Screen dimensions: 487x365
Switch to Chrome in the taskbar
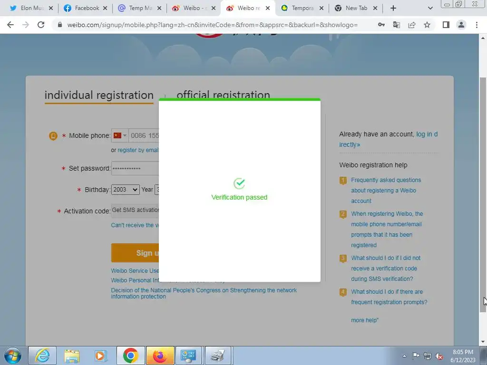coord(130,355)
